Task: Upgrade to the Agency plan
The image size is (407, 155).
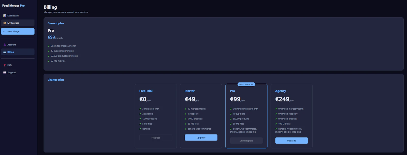Action: coord(292,141)
